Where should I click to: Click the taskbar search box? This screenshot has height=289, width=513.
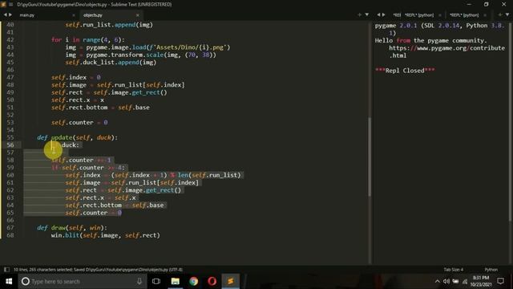click(x=83, y=281)
